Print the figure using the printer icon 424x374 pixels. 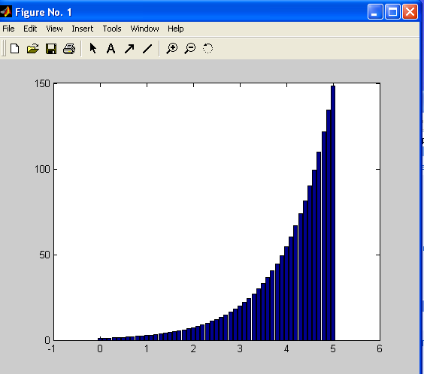pos(69,49)
